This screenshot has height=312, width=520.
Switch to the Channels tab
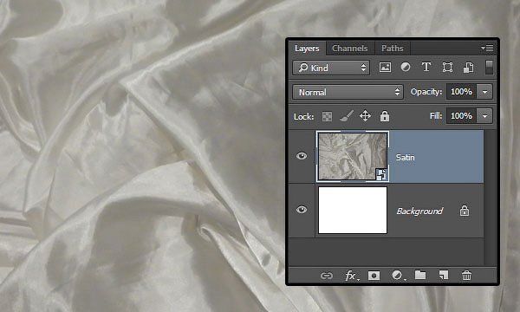click(350, 49)
